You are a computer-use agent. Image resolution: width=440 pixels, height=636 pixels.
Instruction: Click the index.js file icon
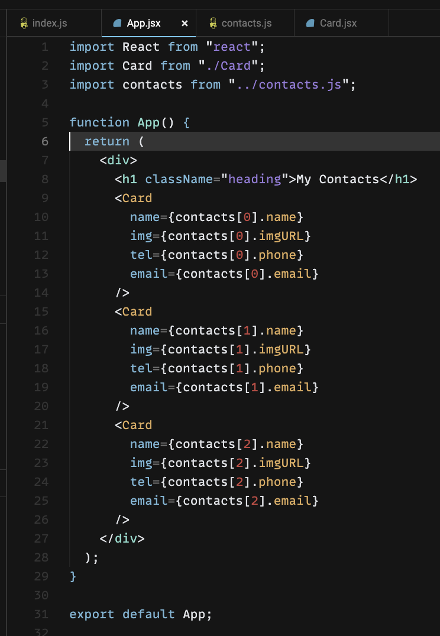click(x=24, y=23)
